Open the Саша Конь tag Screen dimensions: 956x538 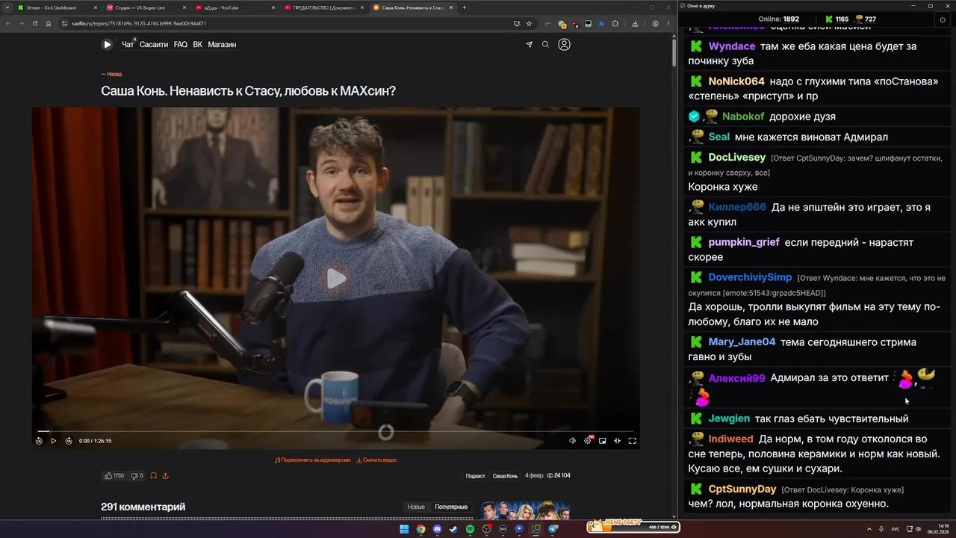(x=505, y=476)
